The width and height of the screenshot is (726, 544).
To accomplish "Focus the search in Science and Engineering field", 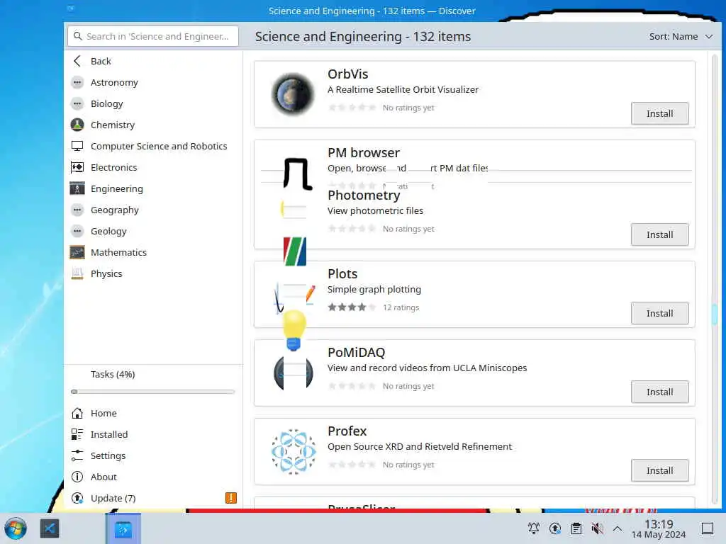I will [153, 36].
